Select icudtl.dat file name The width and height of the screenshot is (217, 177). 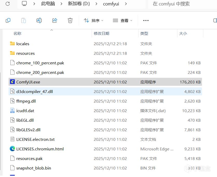coord(25,111)
